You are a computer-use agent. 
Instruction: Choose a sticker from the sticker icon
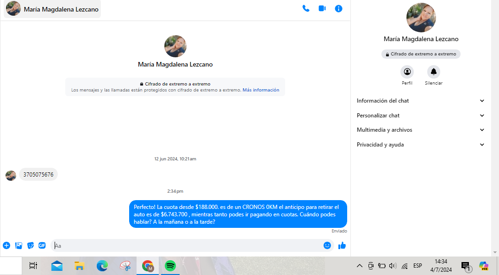coord(31,245)
